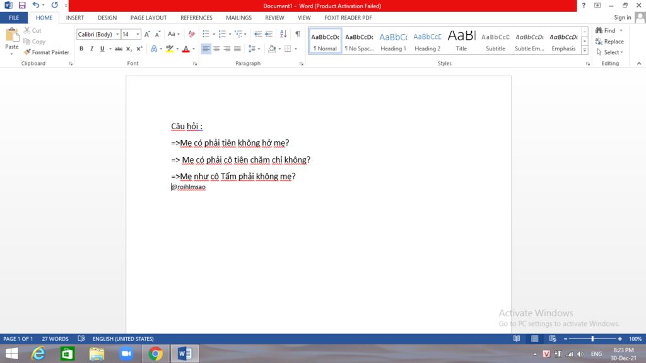Toggle italic formatting
This screenshot has height=363, width=646.
[91, 49]
